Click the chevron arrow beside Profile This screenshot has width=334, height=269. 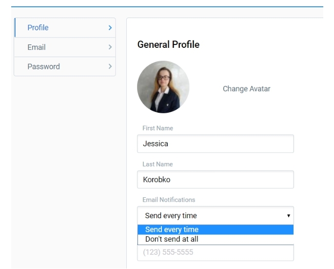click(110, 28)
